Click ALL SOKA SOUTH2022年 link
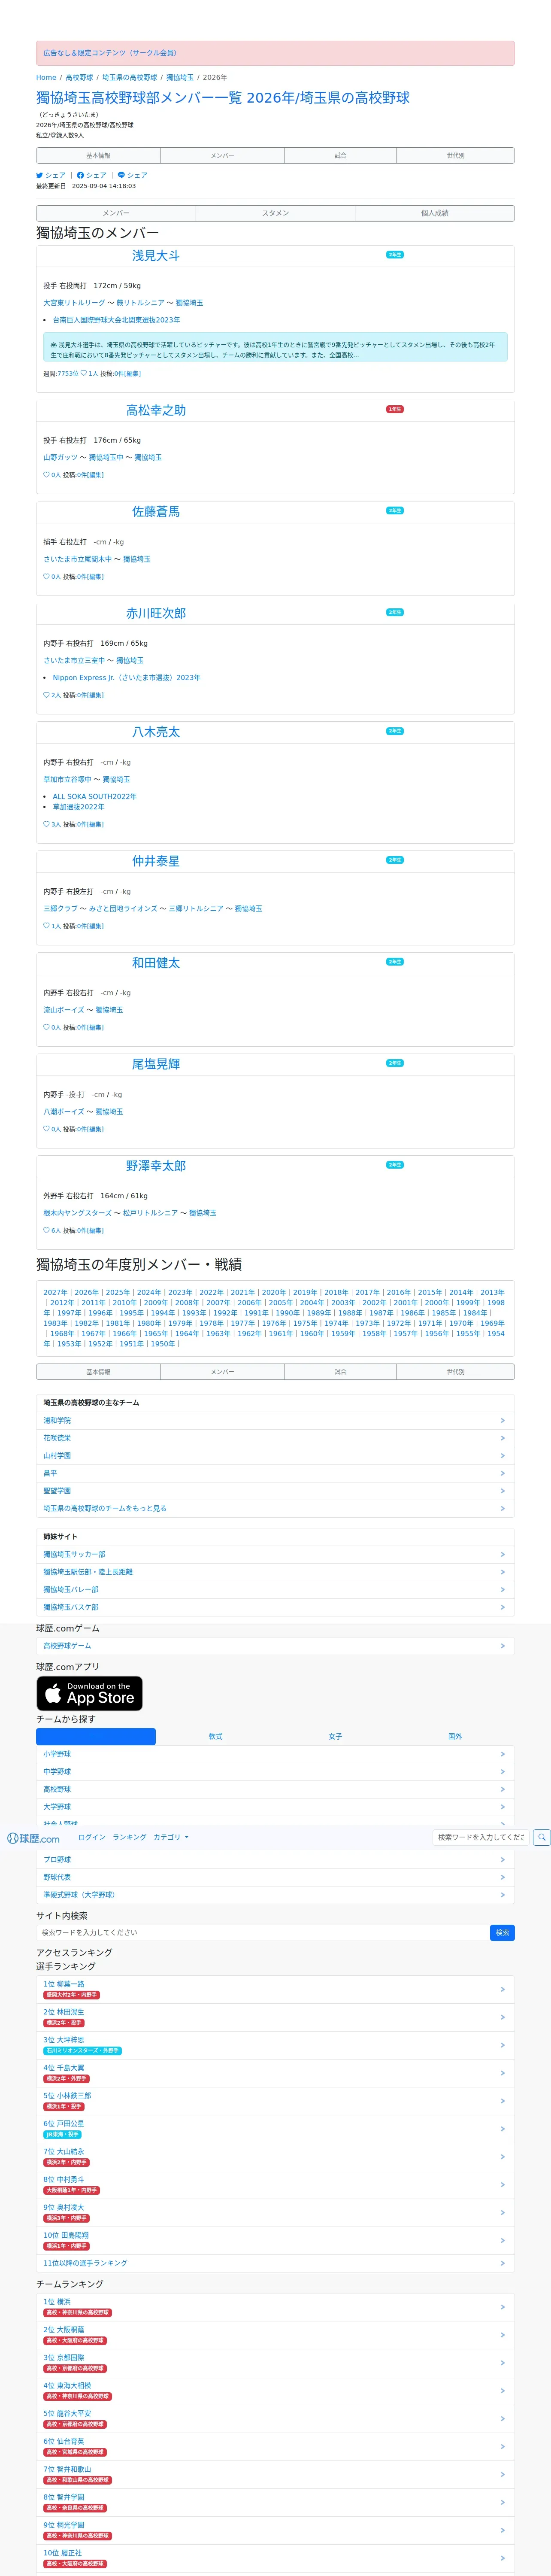This screenshot has height=2576, width=551. 94,797
